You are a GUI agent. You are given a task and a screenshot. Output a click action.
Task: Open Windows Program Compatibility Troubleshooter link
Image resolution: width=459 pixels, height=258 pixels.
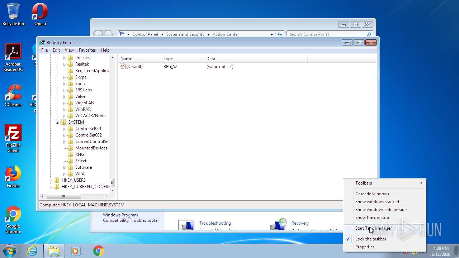131,218
